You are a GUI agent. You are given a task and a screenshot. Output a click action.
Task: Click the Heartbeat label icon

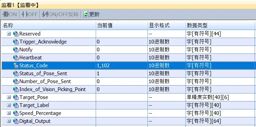click(x=16, y=58)
